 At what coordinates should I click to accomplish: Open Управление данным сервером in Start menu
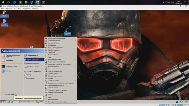[12, 56]
